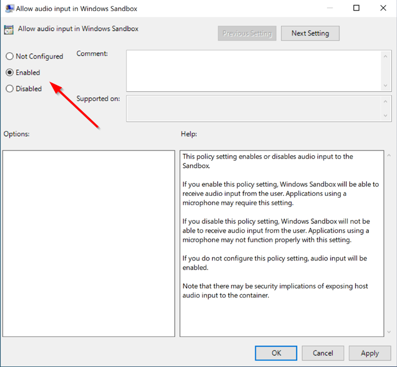
Task: Click the Apply button
Action: click(370, 353)
